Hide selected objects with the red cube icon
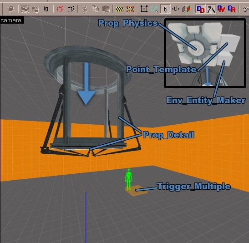This screenshot has width=249, height=243. point(60,9)
